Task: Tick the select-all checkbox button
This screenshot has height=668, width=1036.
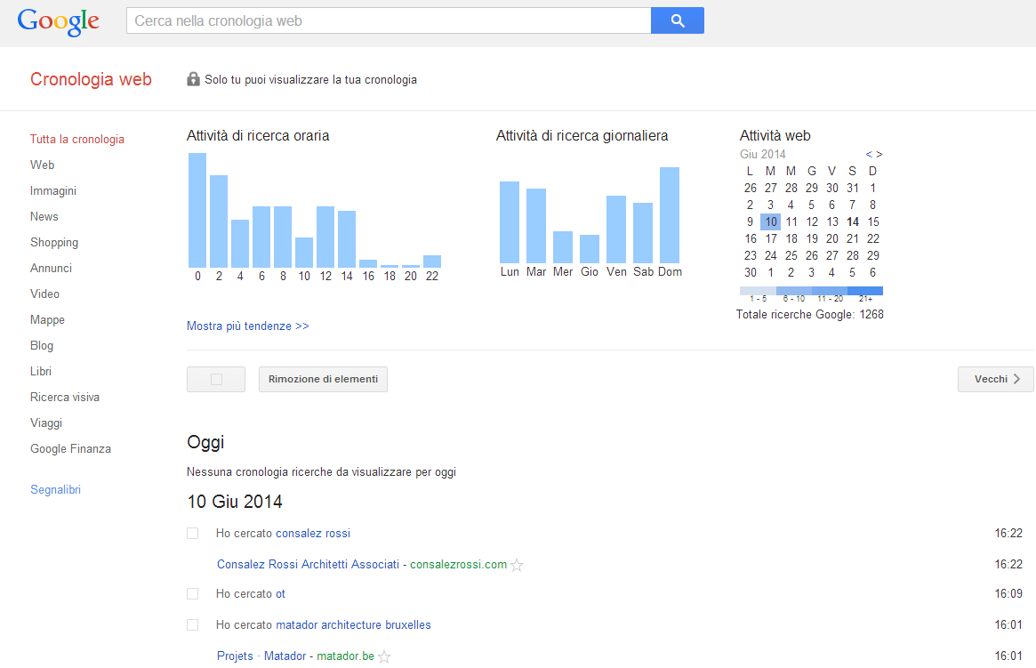Action: (216, 379)
